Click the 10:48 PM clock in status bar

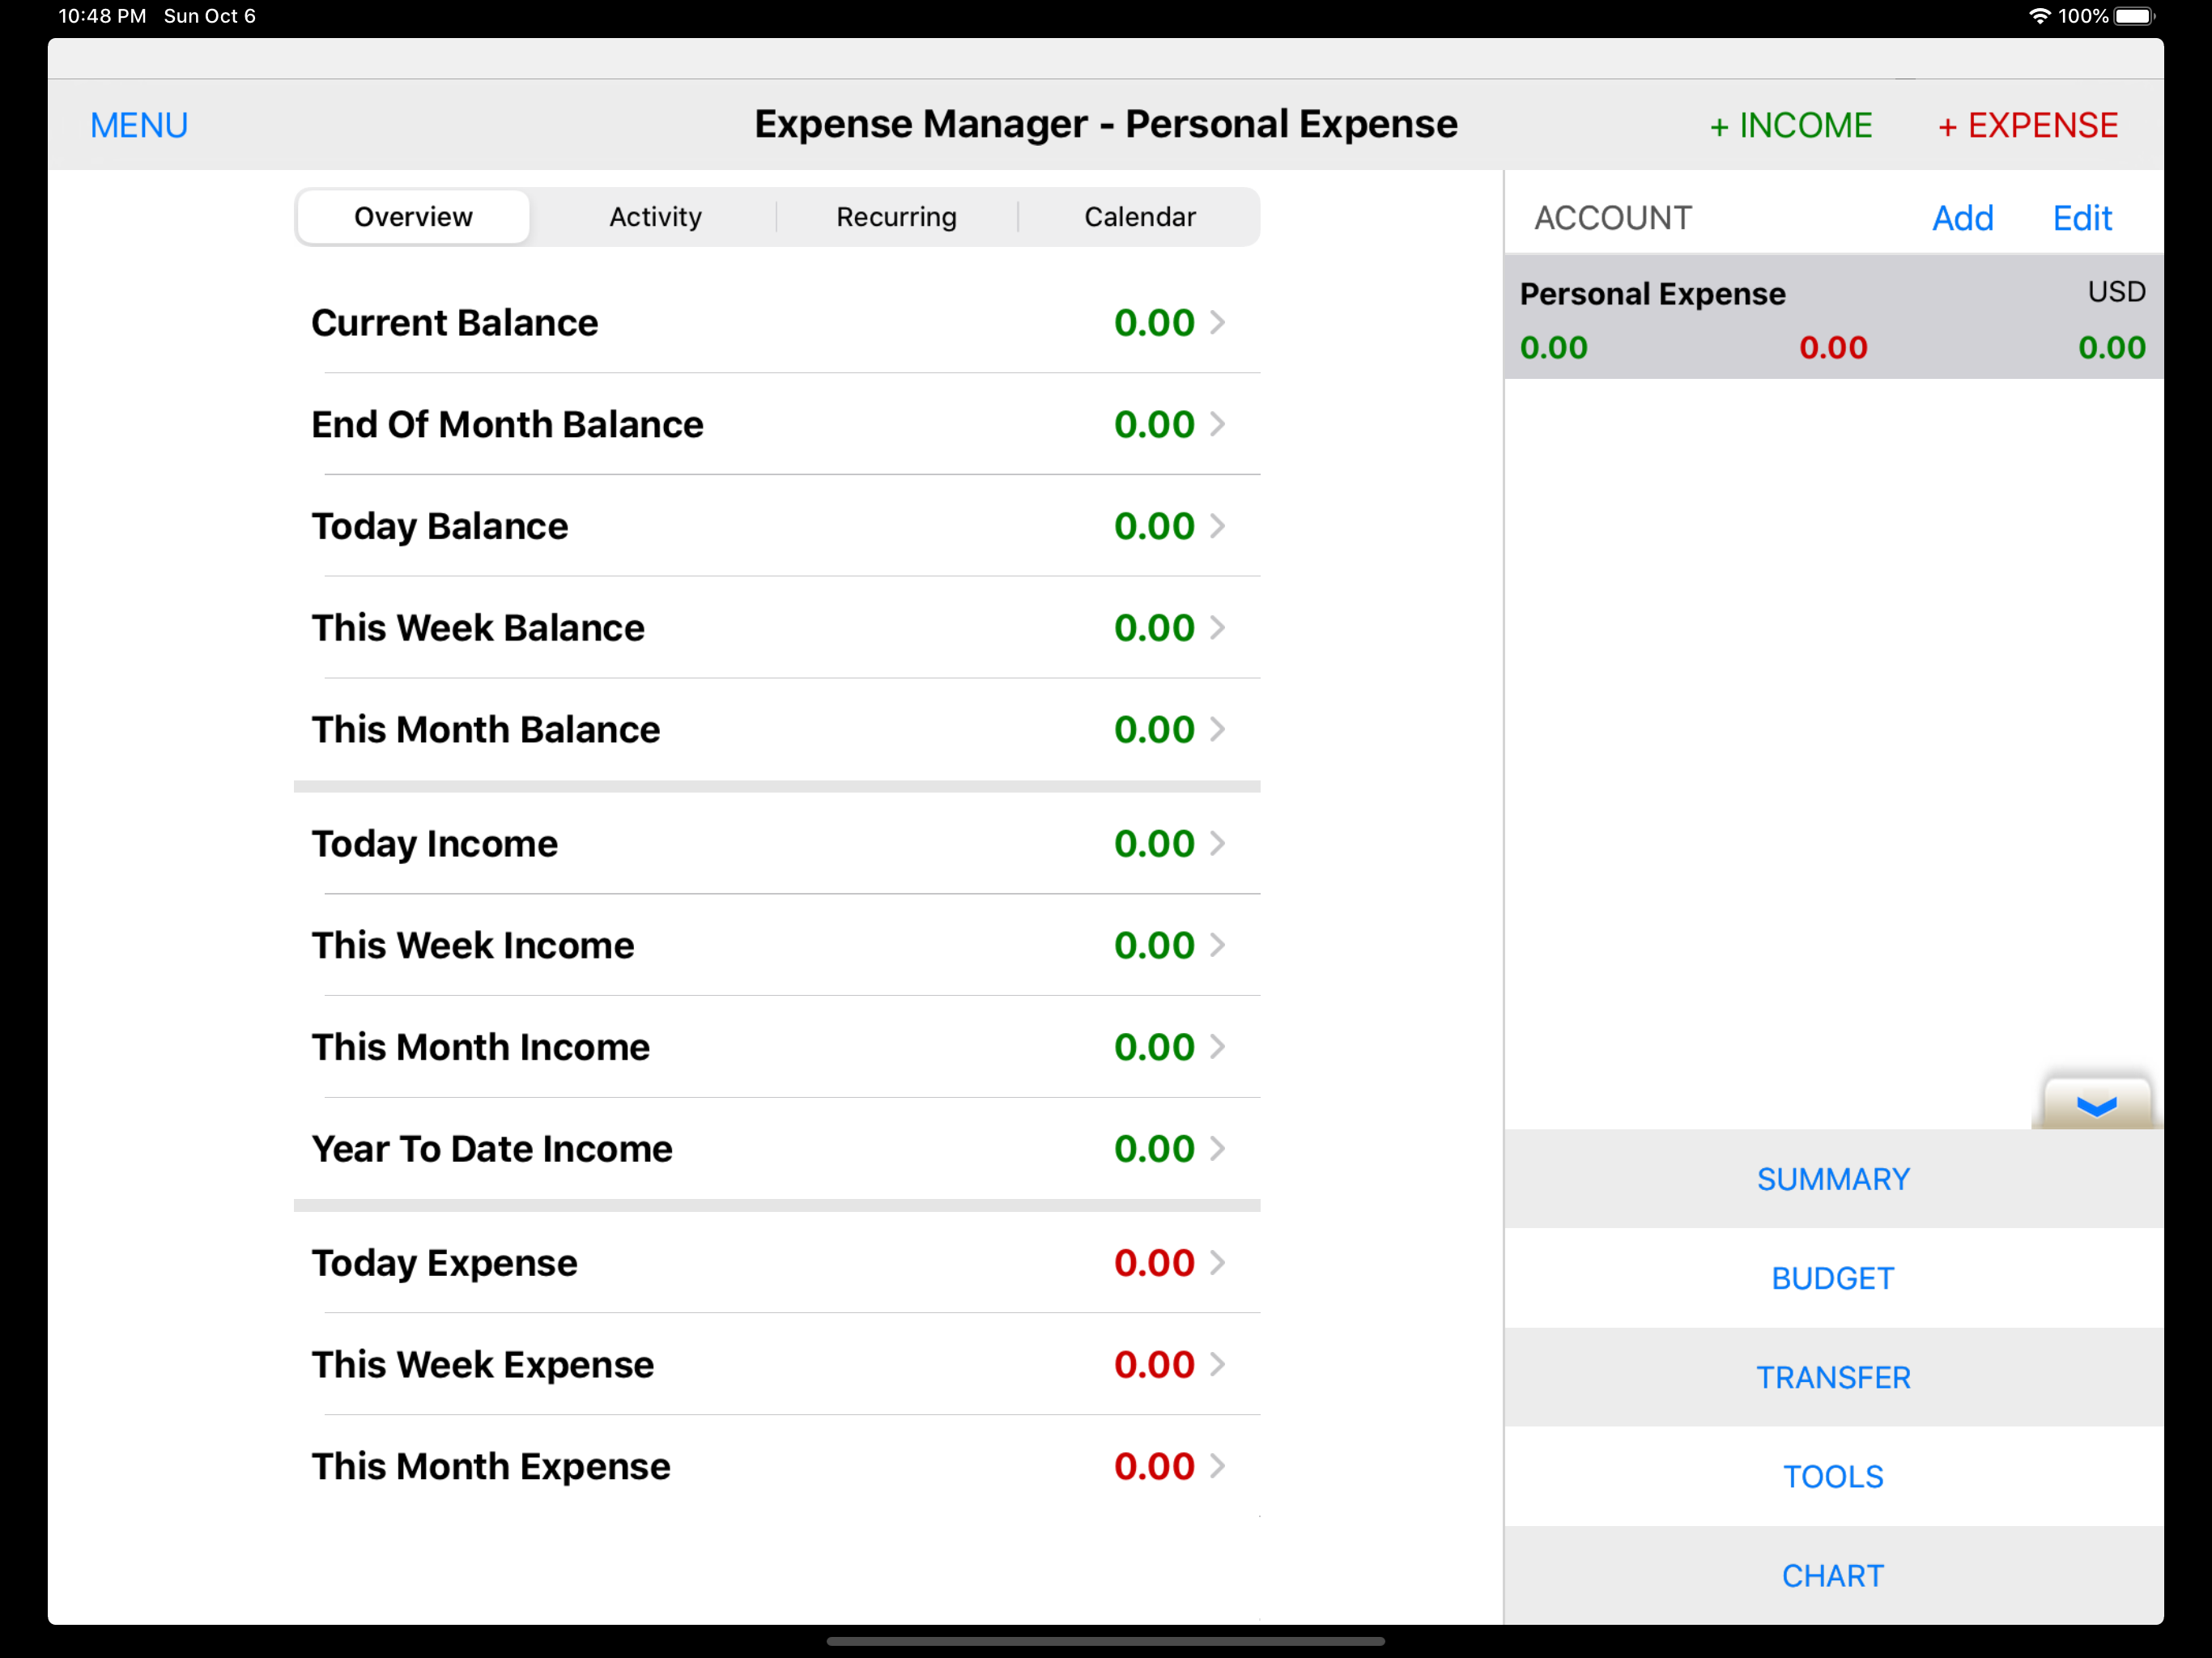coord(102,16)
